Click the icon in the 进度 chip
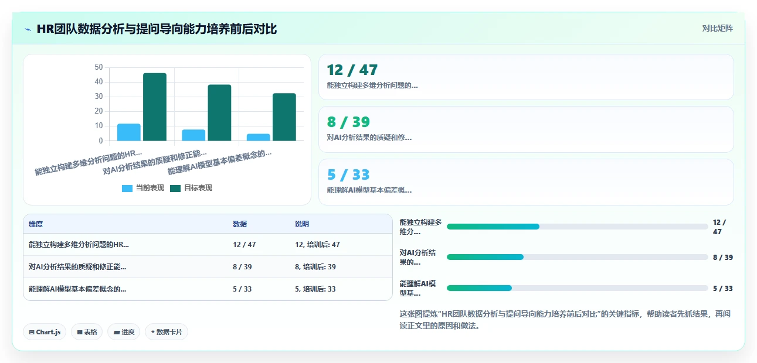This screenshot has width=757, height=363. coord(117,332)
